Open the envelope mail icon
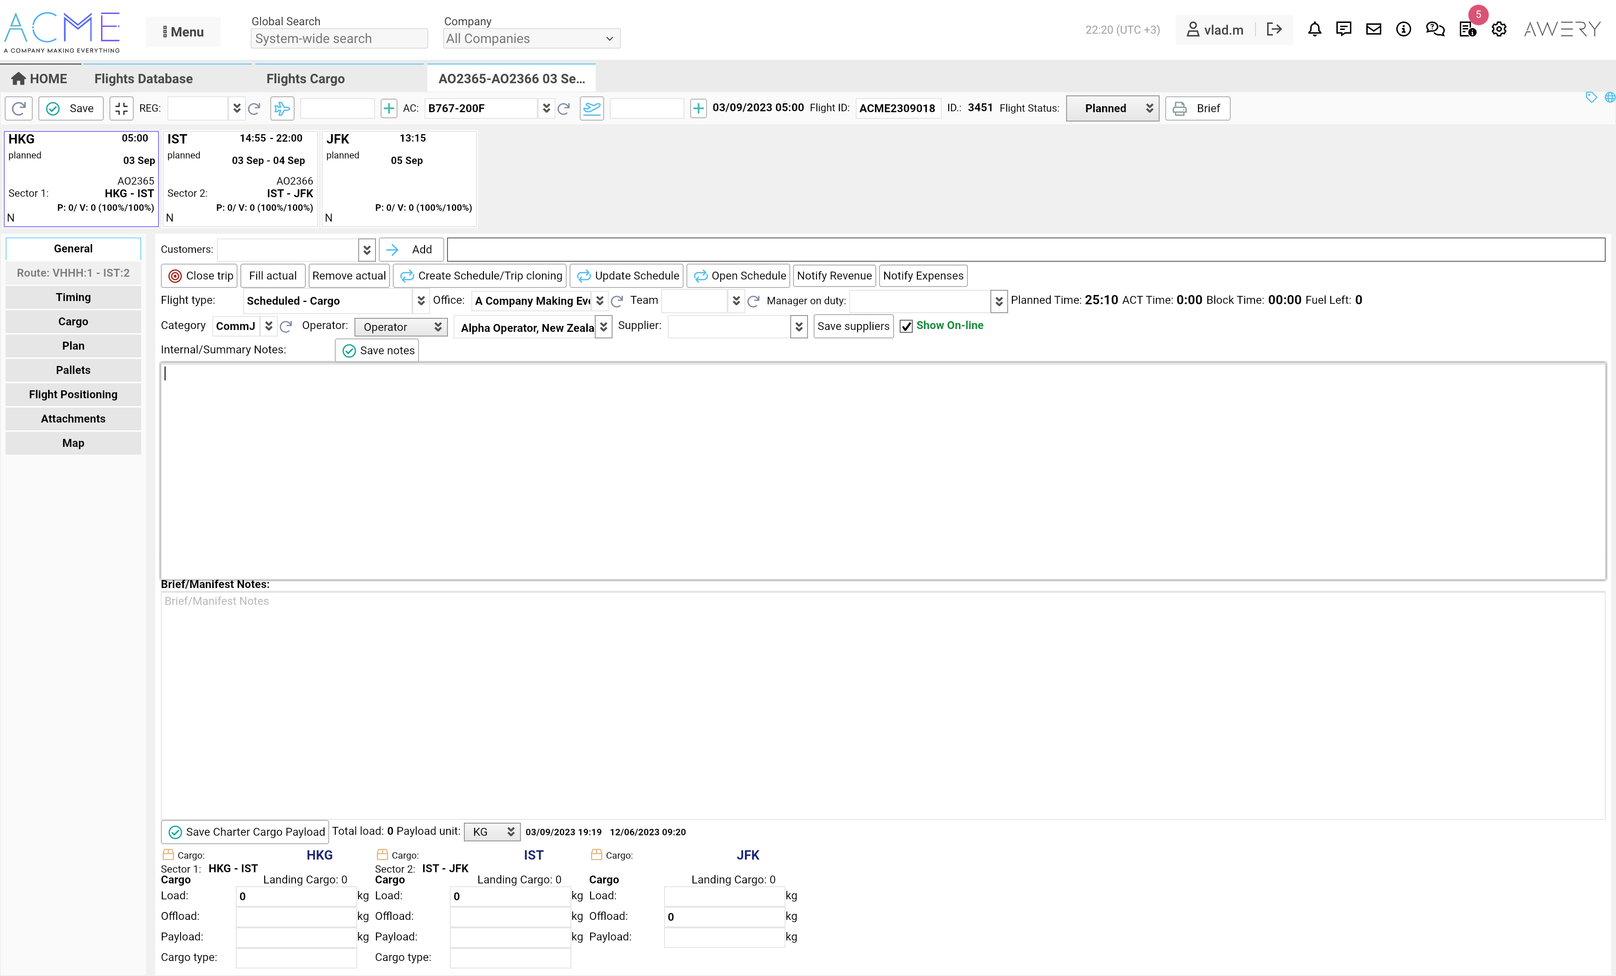The height and width of the screenshot is (976, 1616). click(x=1373, y=29)
